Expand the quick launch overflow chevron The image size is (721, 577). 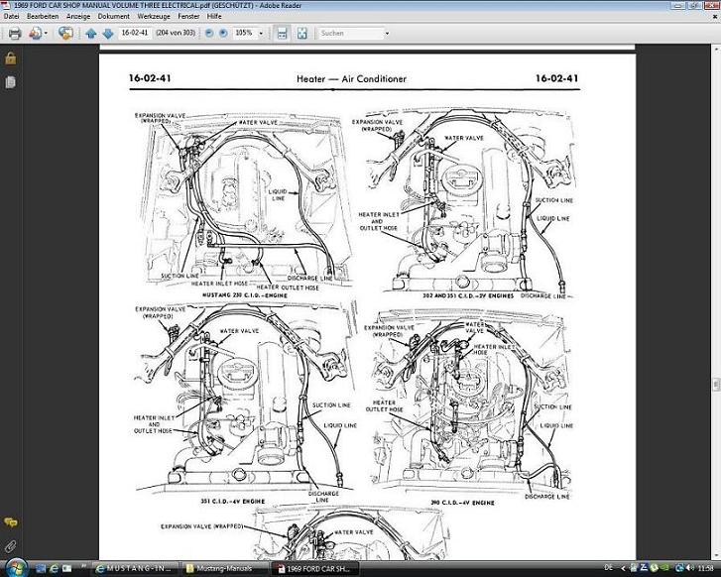(83, 566)
